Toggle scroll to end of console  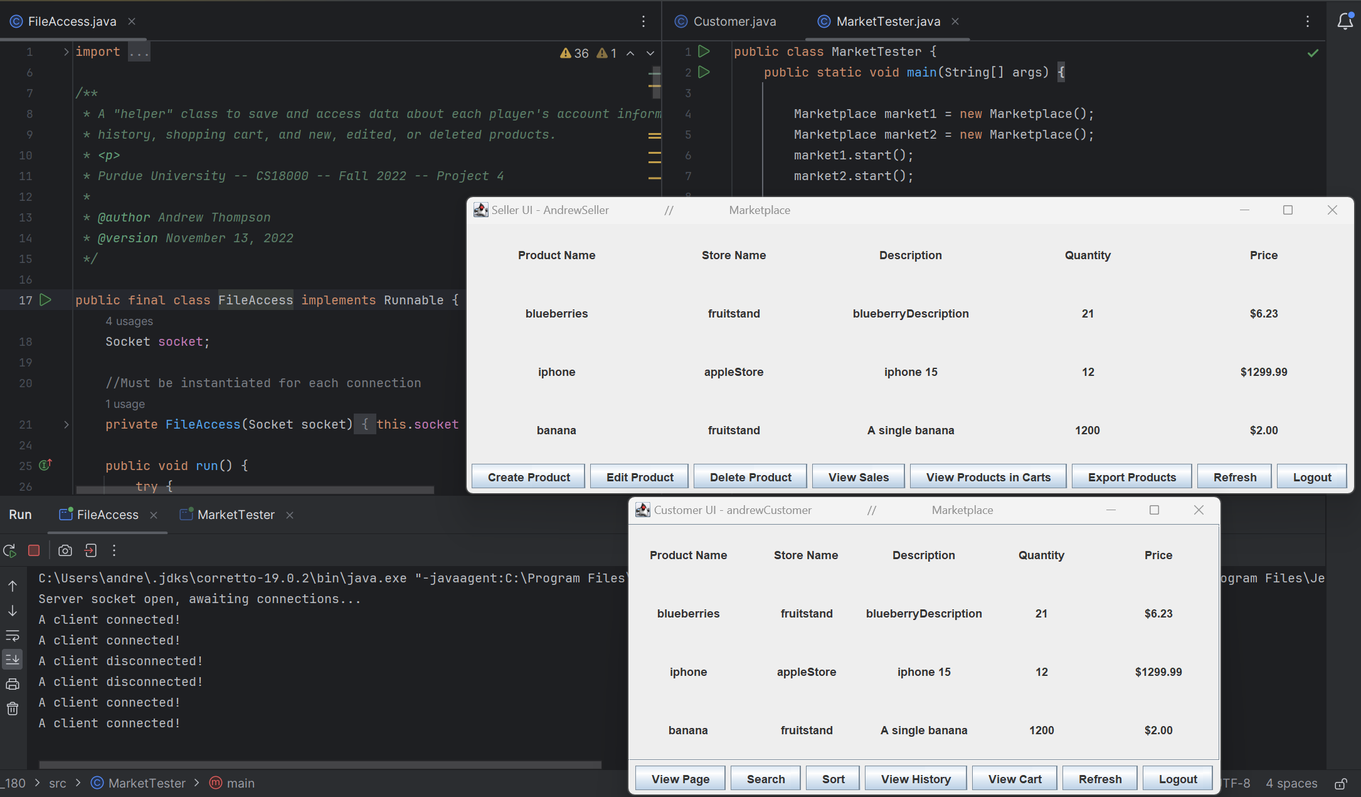pos(13,660)
